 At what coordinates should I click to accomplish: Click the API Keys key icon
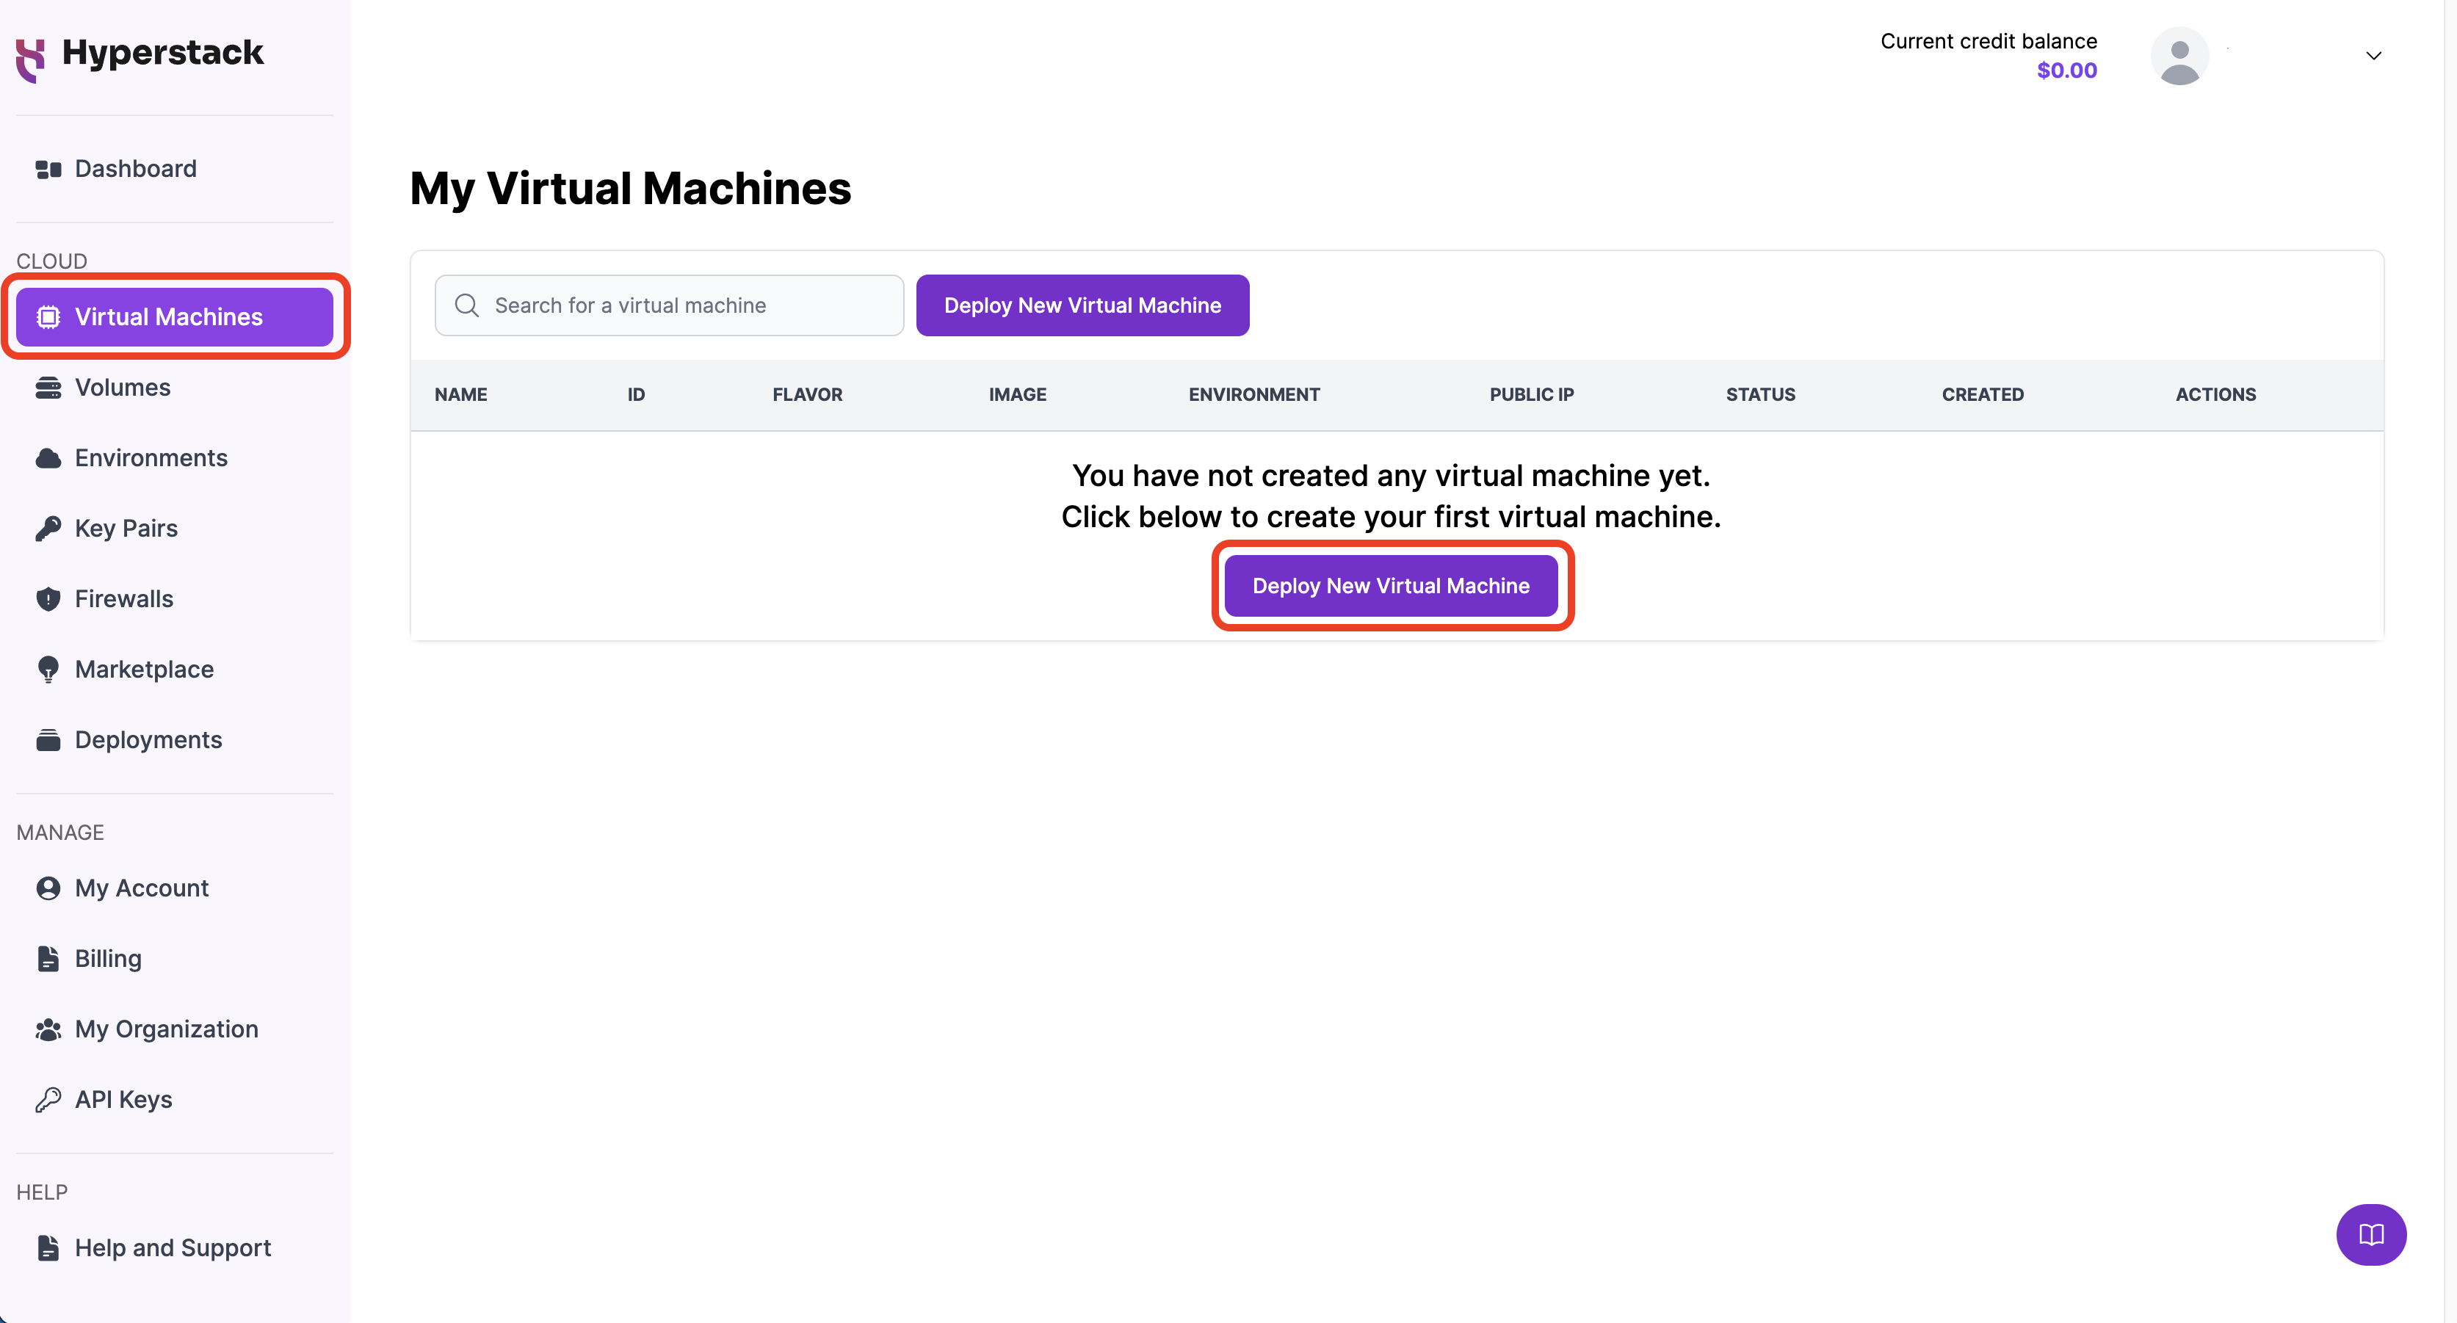48,1100
